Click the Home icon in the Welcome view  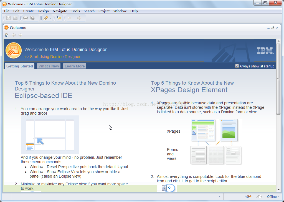click(7, 35)
